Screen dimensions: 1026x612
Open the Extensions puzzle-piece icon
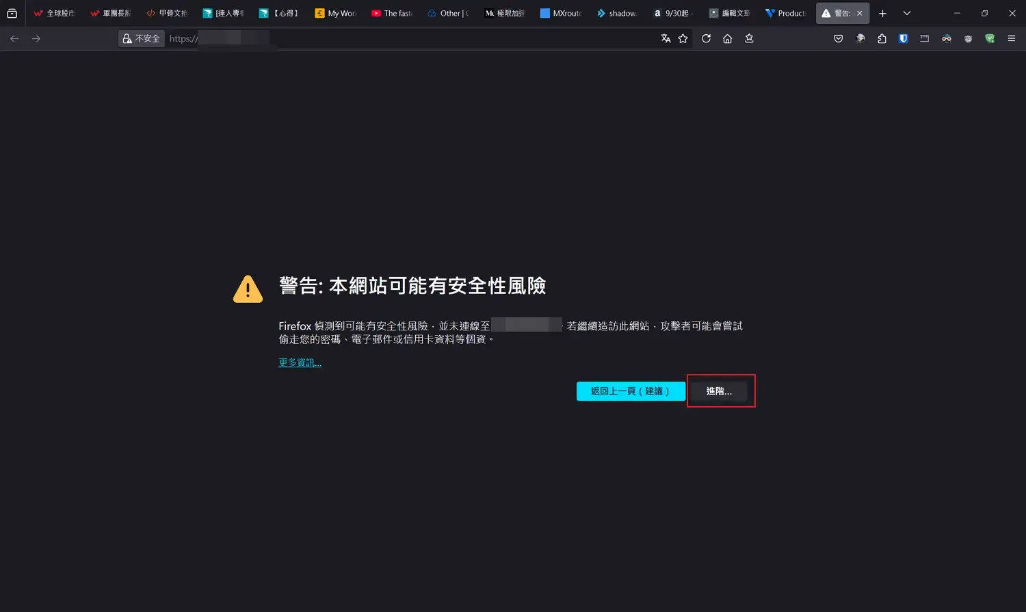point(882,39)
